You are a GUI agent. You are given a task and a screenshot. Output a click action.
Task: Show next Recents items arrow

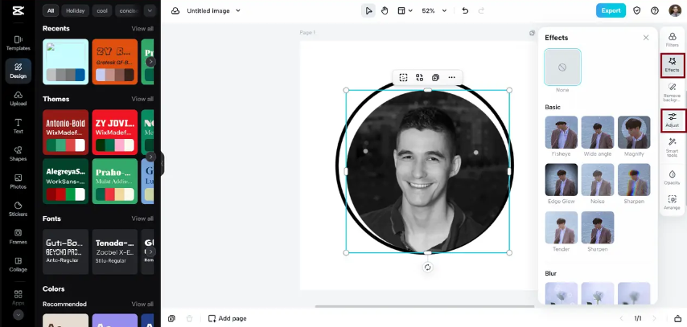pos(150,62)
